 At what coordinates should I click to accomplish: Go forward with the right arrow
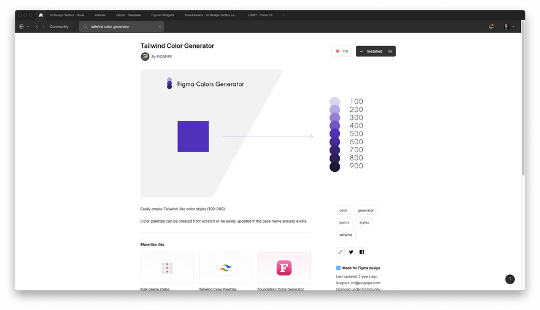pos(44,26)
